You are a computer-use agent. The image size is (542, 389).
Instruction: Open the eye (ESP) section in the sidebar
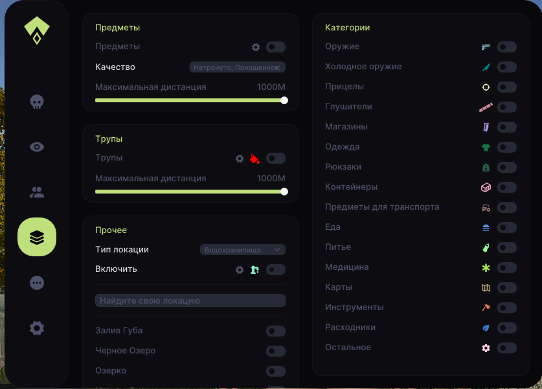pos(37,147)
